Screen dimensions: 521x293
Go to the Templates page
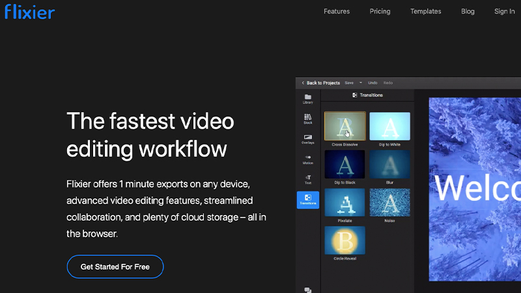point(426,11)
